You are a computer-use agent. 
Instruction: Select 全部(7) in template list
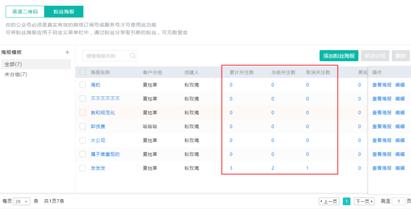click(x=13, y=64)
